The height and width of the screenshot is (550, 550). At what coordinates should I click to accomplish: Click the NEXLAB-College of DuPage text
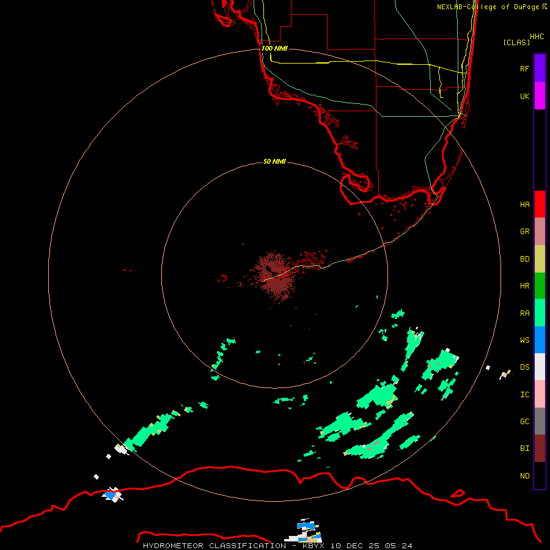[488, 7]
